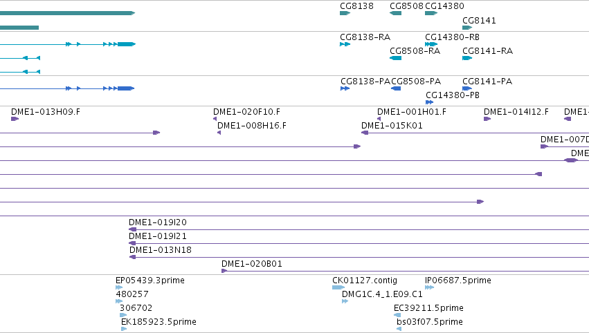589x333 pixels.
Task: Click the EC39211.5prime EST arrow
Action: click(397, 315)
